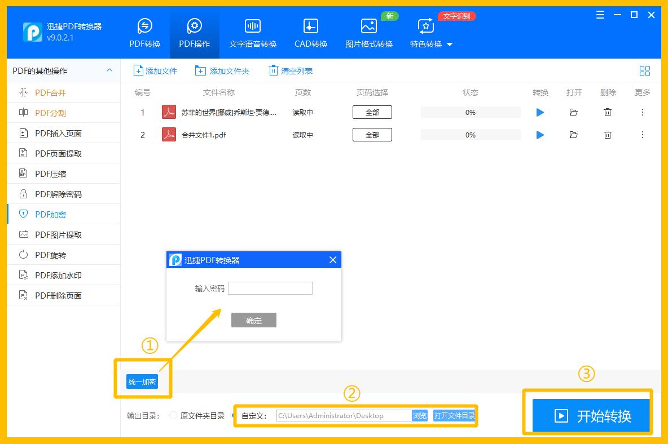Screen dimensions: 668x444
Task: Click the 开始转换 button
Action: [x=591, y=416]
